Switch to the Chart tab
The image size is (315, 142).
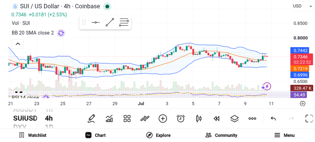coord(95,135)
